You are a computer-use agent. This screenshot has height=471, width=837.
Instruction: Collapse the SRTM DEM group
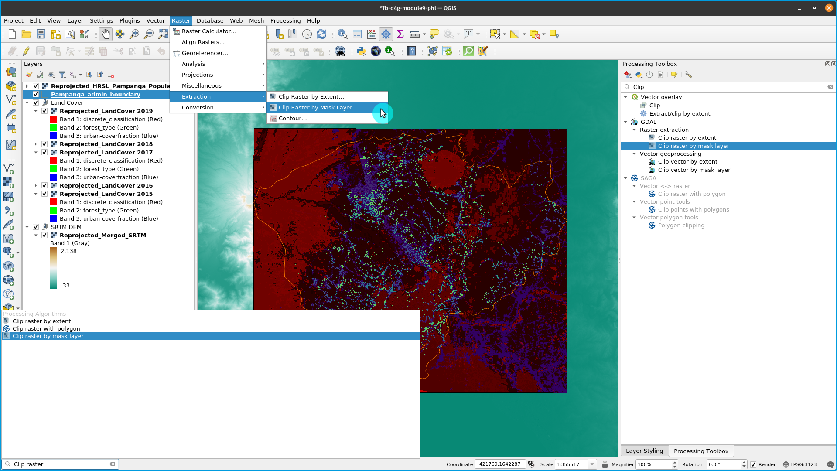27,227
